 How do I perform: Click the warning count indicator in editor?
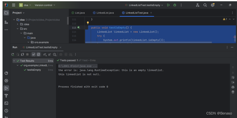pos(225,19)
